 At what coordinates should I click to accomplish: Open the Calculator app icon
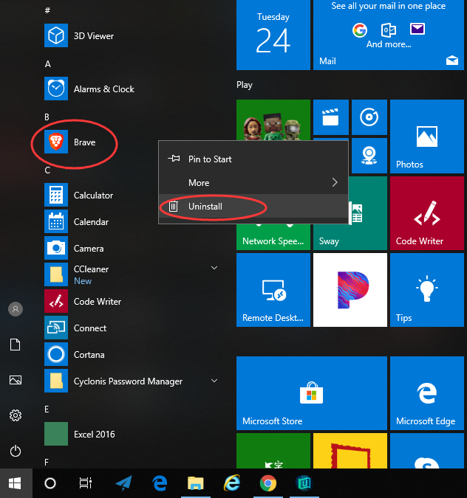(x=56, y=195)
